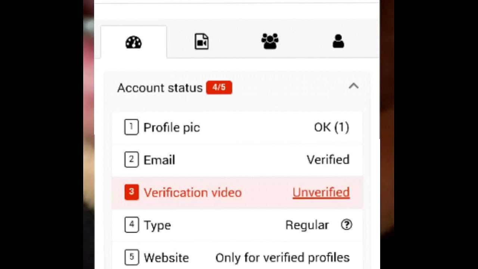The image size is (478, 269).
Task: Click the question mark help icon
Action: coord(347,225)
